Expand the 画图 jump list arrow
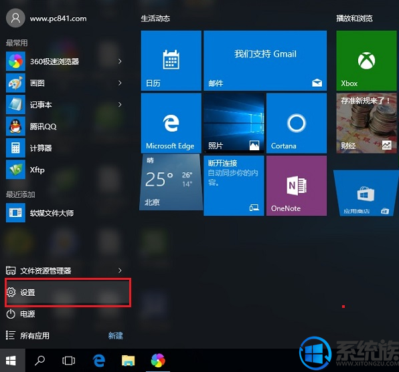 coord(120,83)
